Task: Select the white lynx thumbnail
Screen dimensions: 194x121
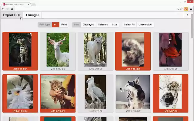Action: coord(95,51)
